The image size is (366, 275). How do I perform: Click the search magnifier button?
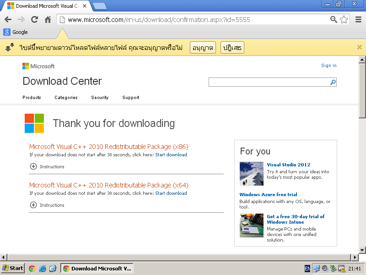point(333,82)
